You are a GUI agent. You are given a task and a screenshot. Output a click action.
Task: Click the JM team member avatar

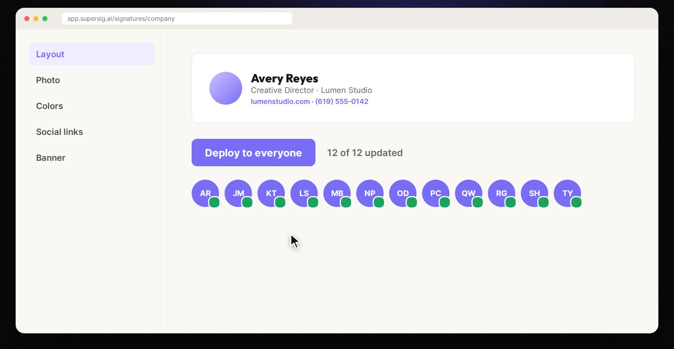coord(238,193)
